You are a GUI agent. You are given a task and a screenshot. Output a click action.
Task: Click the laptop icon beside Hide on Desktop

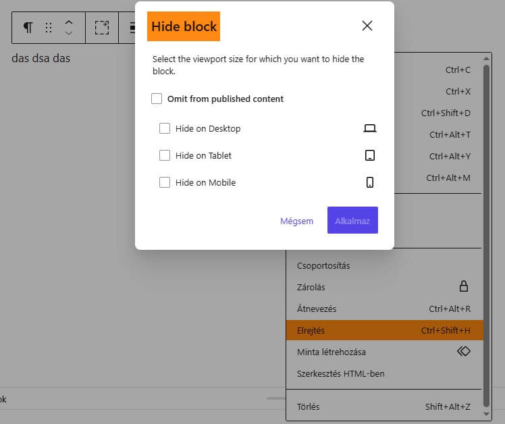tap(370, 128)
